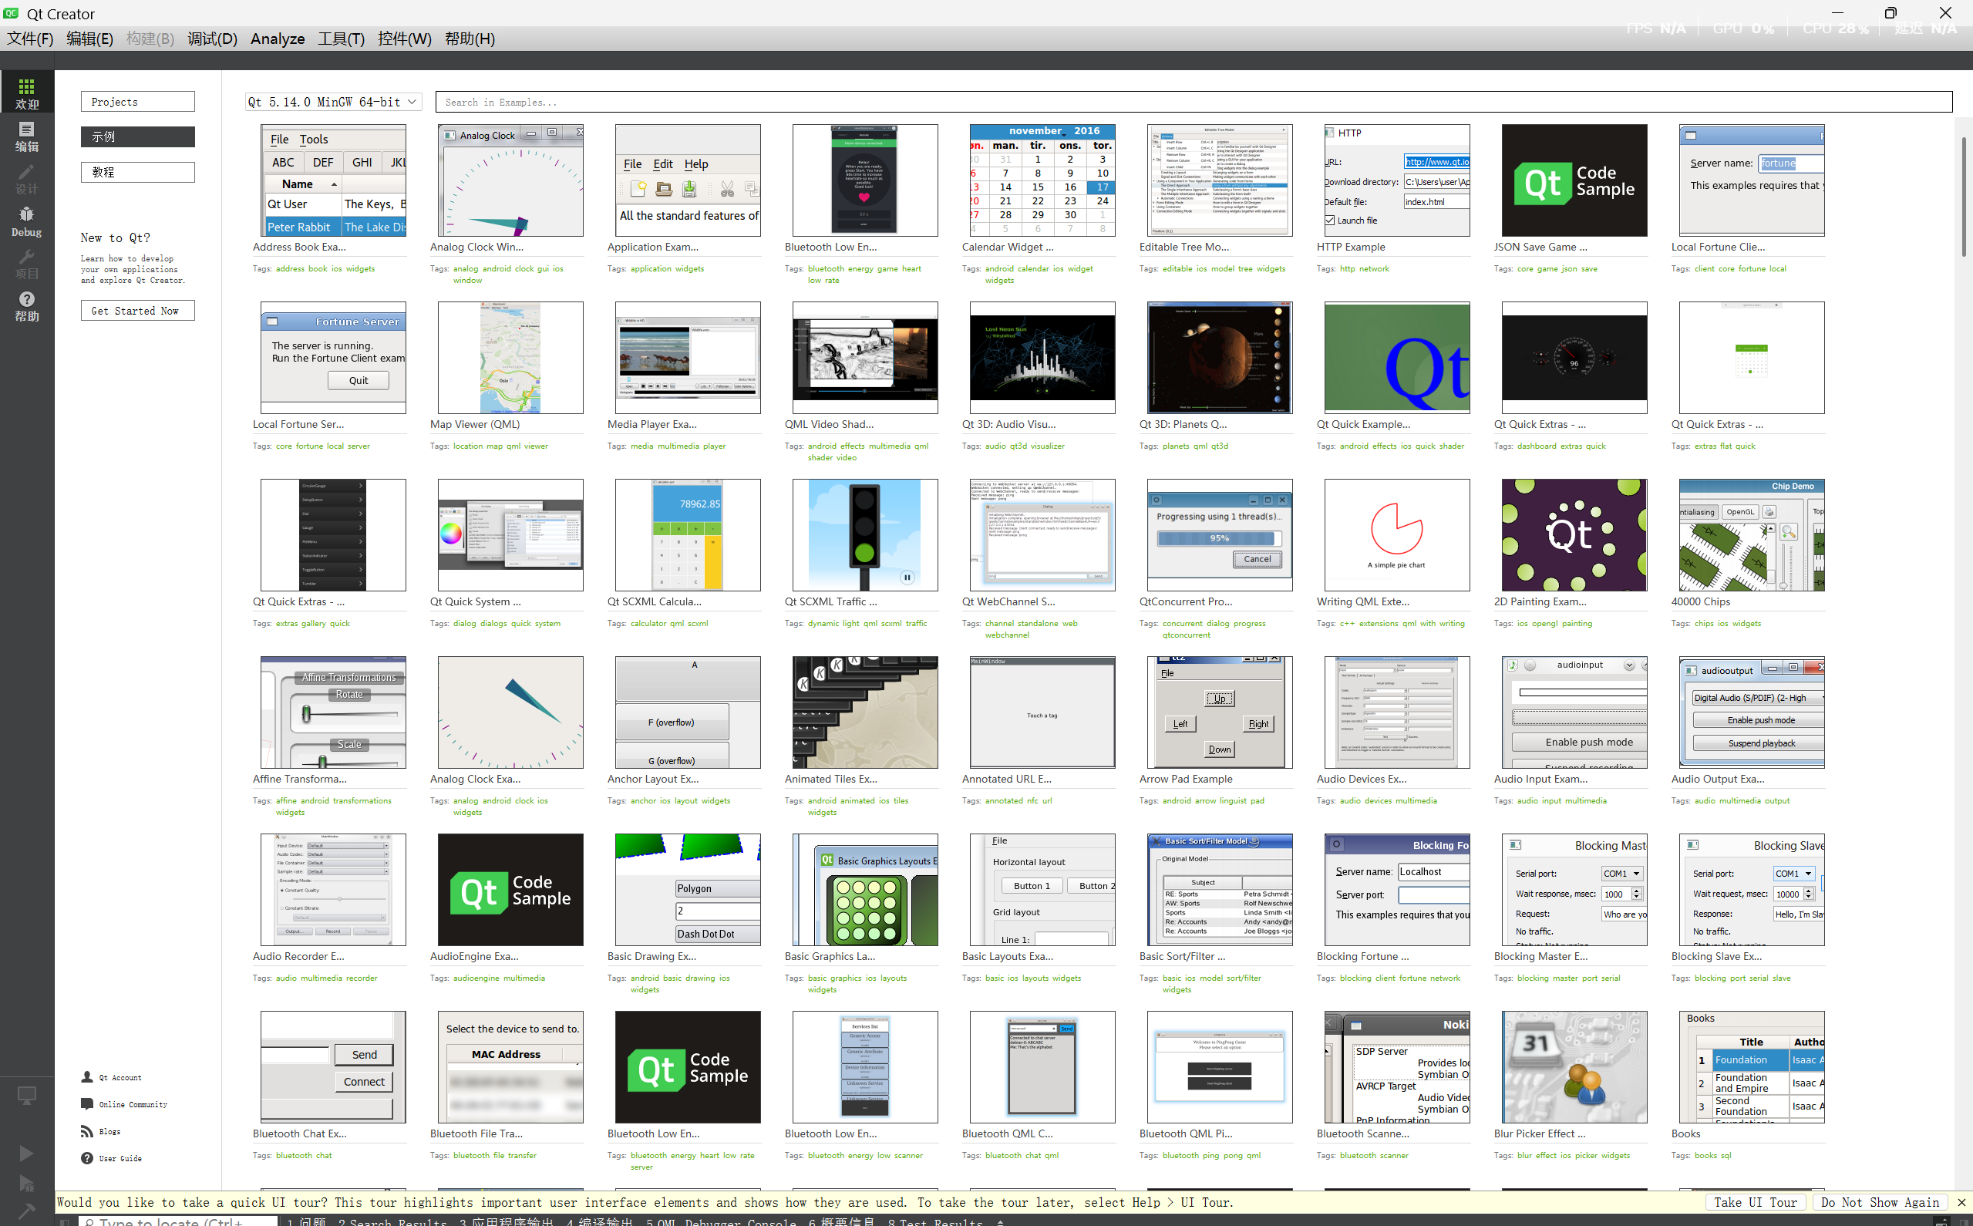Image resolution: width=1973 pixels, height=1226 pixels.
Task: Select the 教程 (Tutorials) tab
Action: 138,172
